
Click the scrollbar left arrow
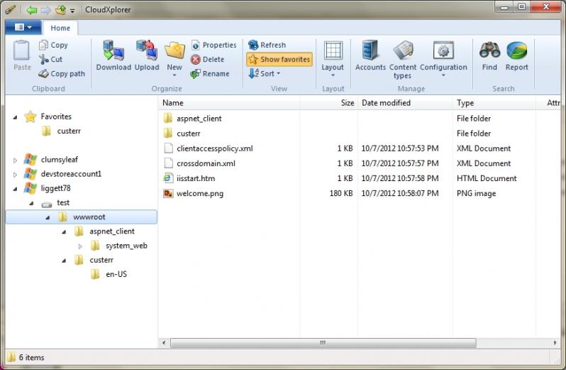[164, 342]
